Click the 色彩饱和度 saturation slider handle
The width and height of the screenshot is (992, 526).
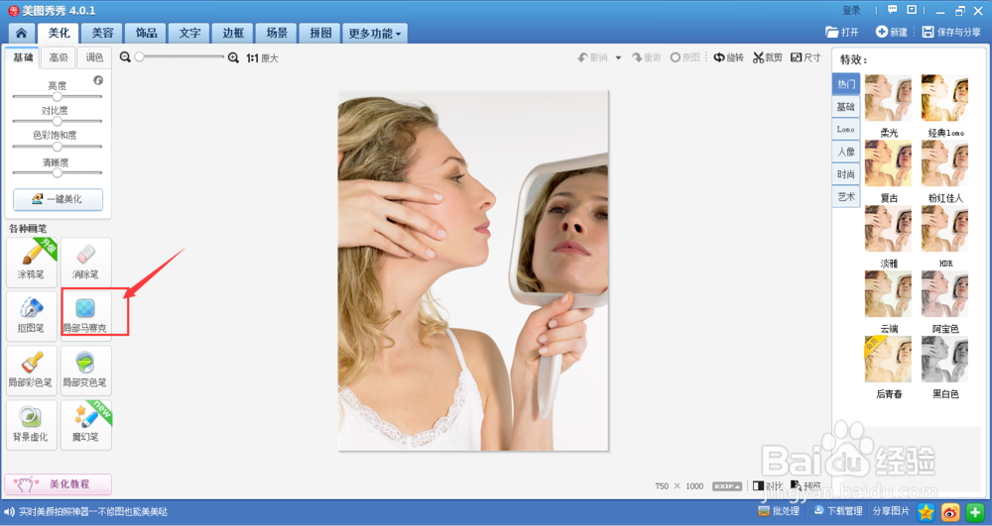pyautogui.click(x=58, y=147)
